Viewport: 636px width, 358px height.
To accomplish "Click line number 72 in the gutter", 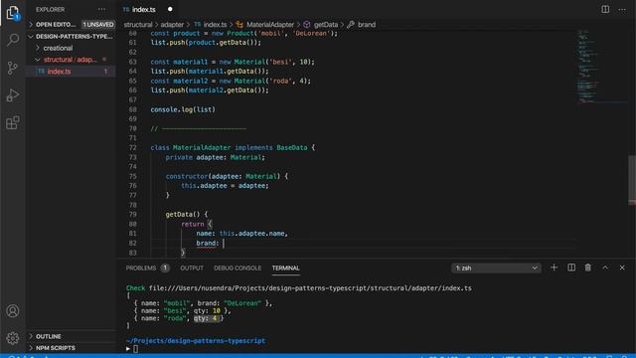I will pyautogui.click(x=132, y=148).
